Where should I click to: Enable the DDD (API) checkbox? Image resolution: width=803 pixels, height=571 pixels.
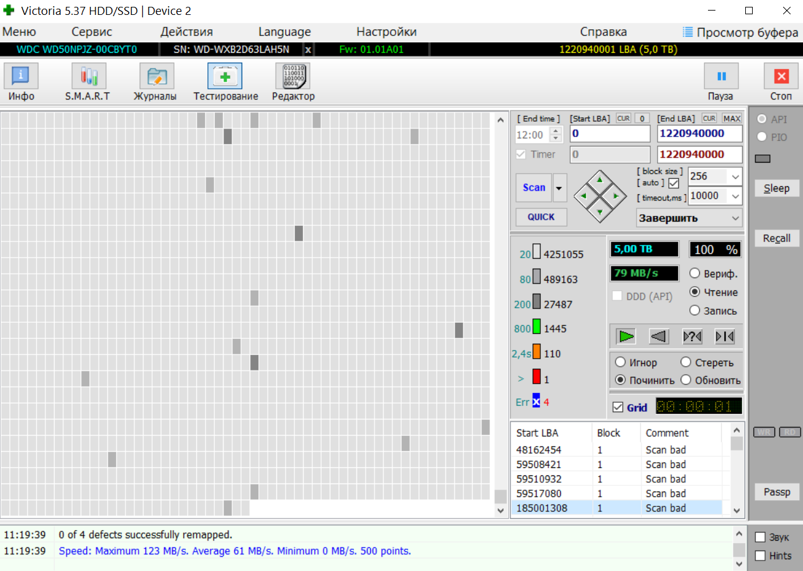click(617, 297)
